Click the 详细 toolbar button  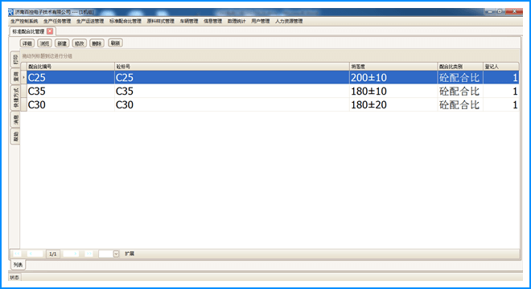pos(27,43)
